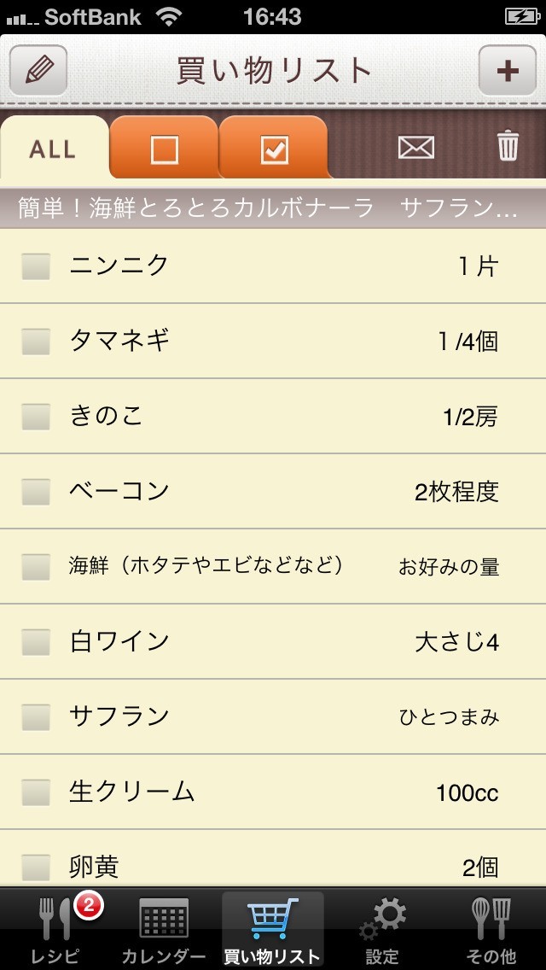Tap the 買い物リスト cart tab
This screenshot has width=546, height=970.
click(x=273, y=930)
